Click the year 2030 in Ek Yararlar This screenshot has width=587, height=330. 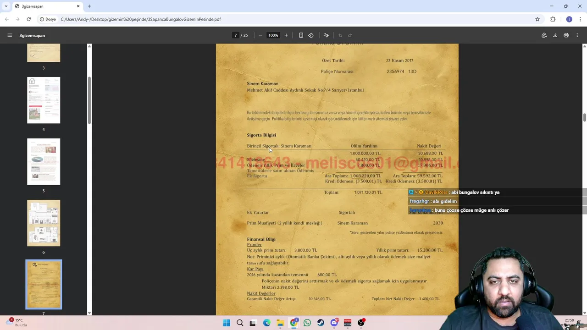click(x=438, y=223)
